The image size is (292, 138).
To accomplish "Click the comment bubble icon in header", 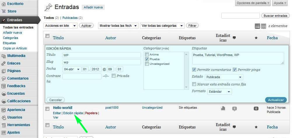I will pyautogui.click(x=234, y=38).
